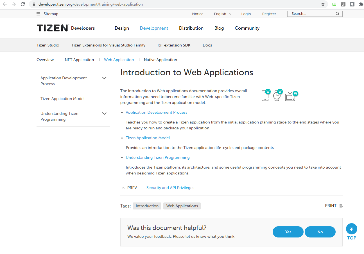
Task: Click the search magnifier icon
Action: [x=338, y=14]
